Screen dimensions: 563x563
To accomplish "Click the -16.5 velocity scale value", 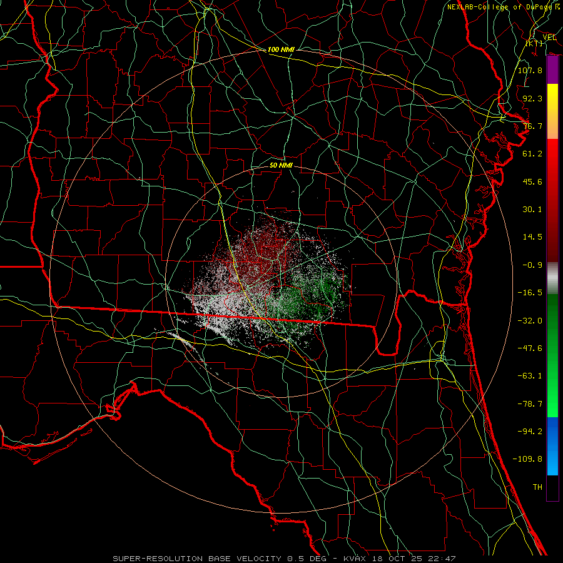I will 530,293.
